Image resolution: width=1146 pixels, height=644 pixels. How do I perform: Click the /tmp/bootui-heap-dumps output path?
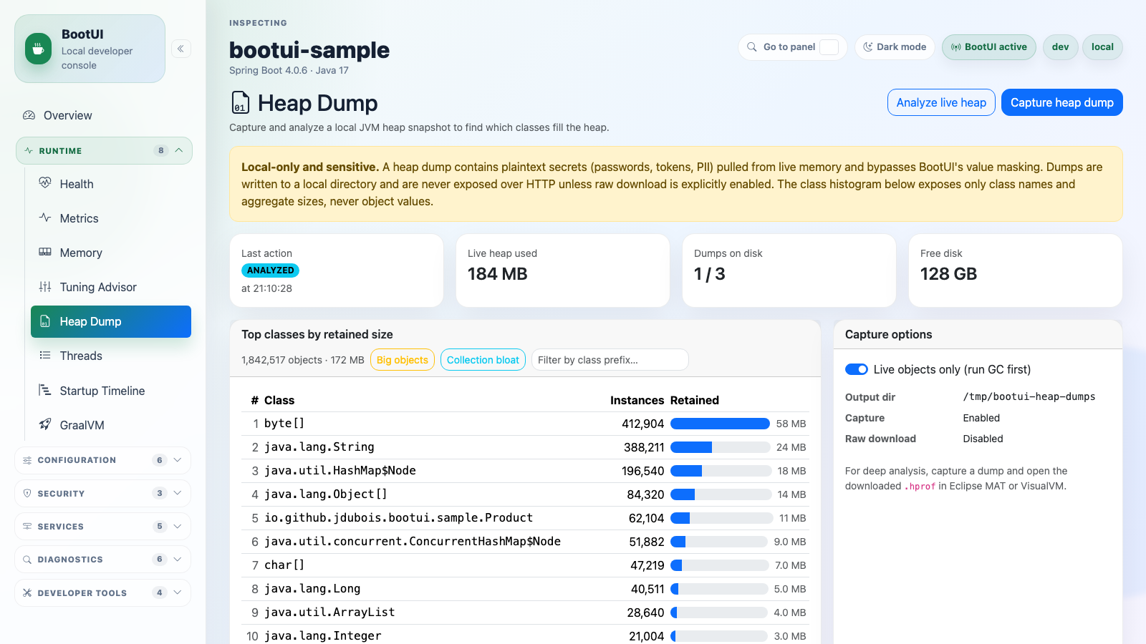[1029, 397]
